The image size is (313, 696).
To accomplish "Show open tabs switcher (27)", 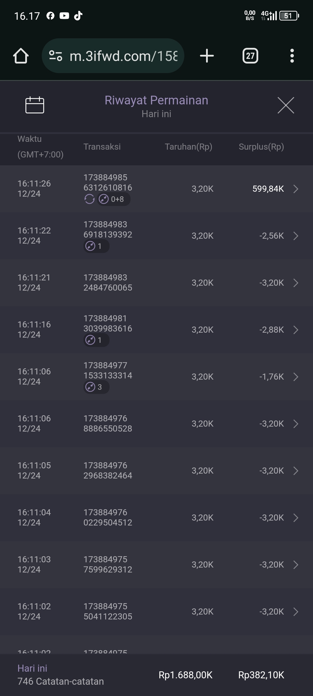I will coord(250,56).
